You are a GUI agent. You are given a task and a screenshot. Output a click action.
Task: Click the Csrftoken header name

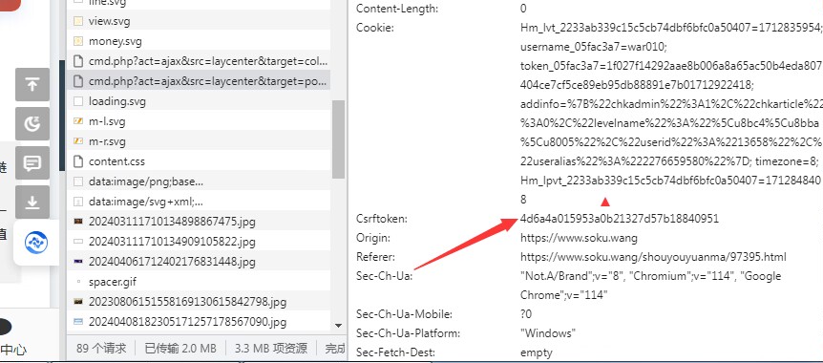point(382,219)
